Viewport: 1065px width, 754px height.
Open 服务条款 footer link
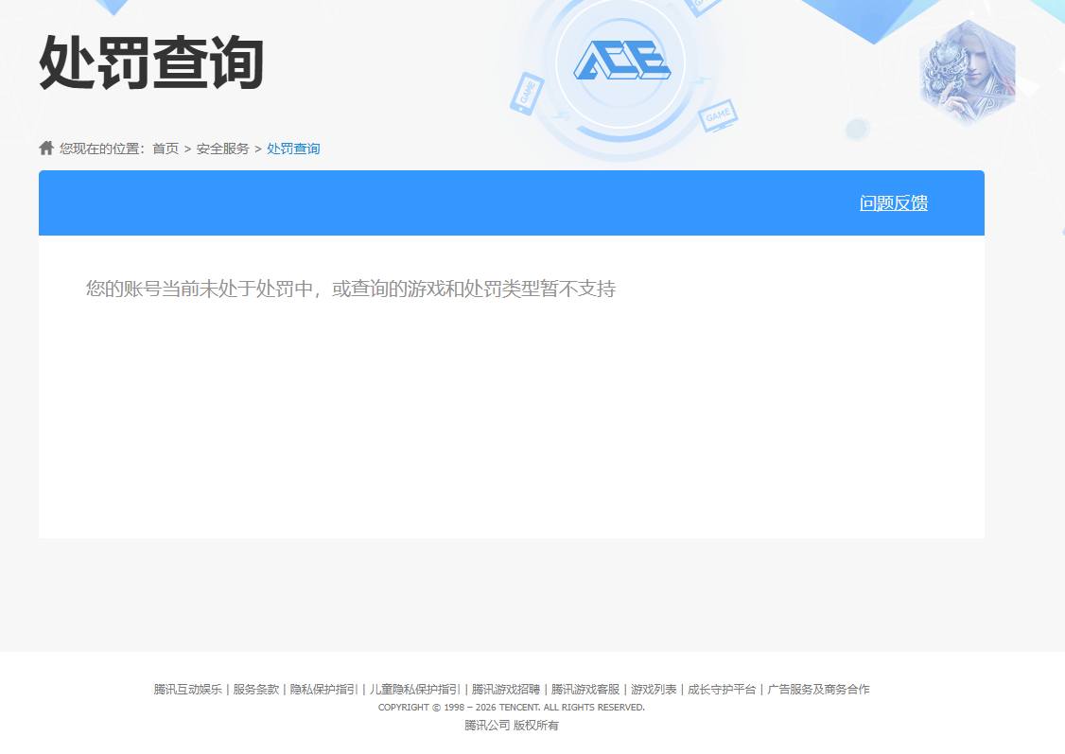pos(256,689)
